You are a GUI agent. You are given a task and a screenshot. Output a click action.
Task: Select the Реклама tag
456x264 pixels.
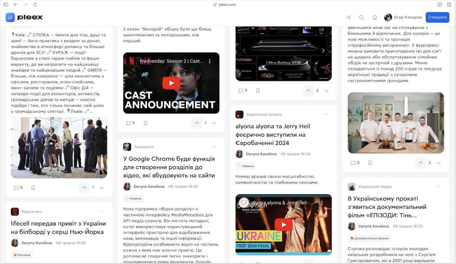(x=22, y=255)
